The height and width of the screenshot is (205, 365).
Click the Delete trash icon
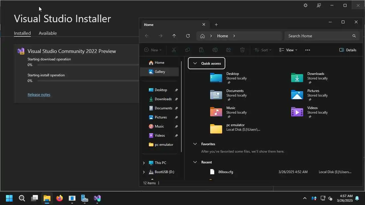(242, 50)
